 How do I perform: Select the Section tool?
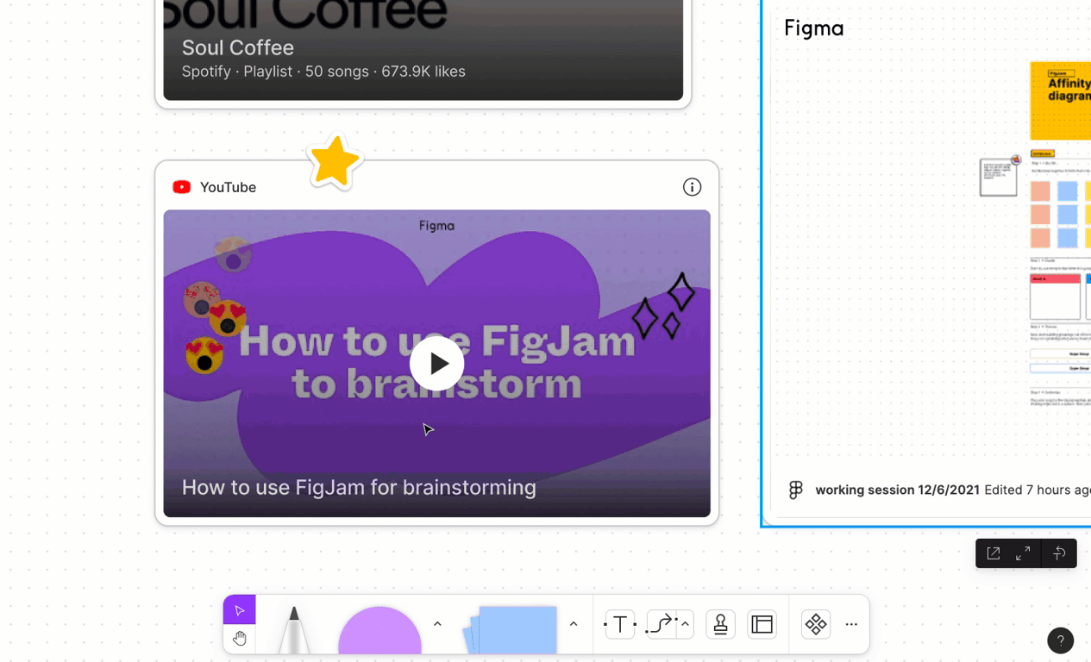762,624
